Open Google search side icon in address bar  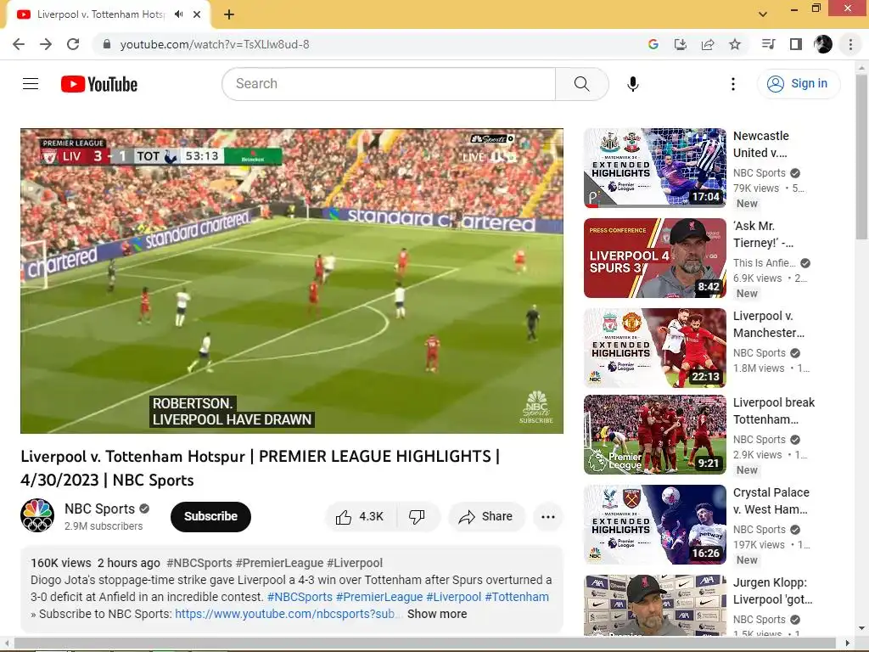pos(653,44)
